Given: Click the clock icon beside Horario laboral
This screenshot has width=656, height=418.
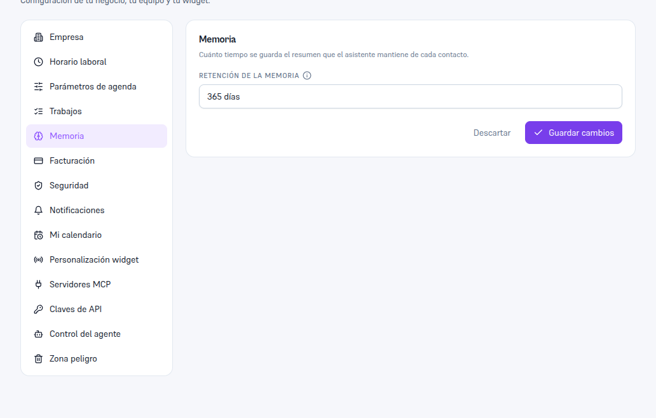Looking at the screenshot, I should tap(39, 62).
